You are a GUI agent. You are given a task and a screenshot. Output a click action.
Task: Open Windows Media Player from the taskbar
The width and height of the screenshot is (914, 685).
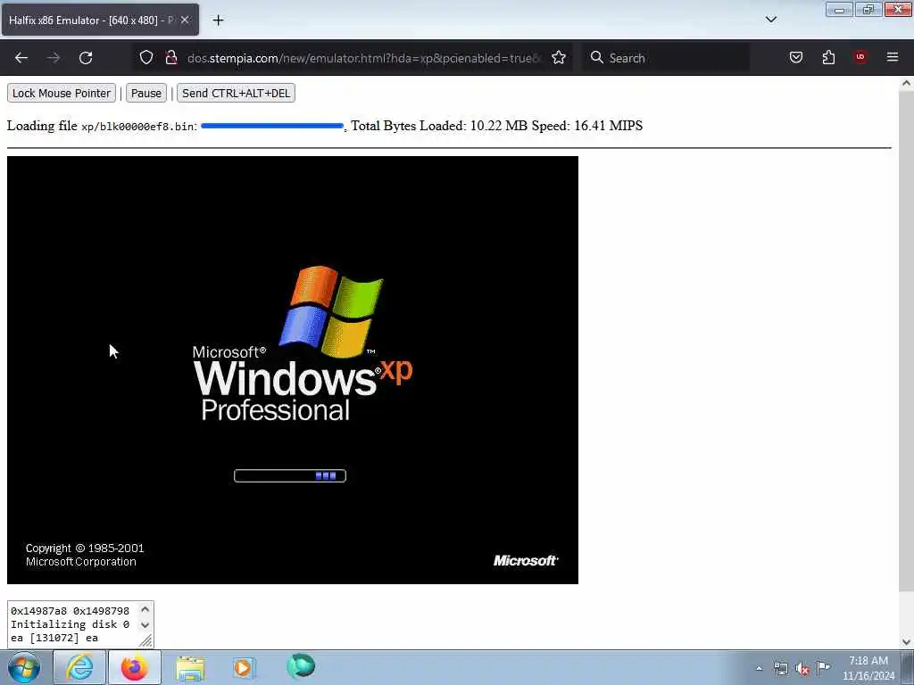point(244,667)
